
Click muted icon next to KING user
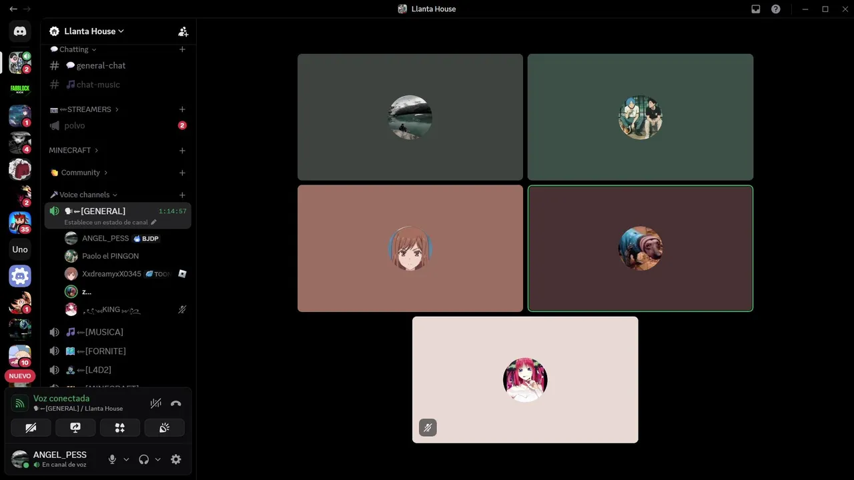(182, 309)
